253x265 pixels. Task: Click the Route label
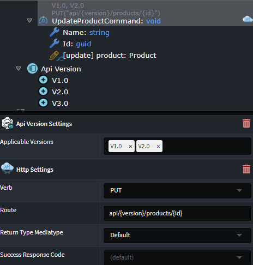coord(8,210)
